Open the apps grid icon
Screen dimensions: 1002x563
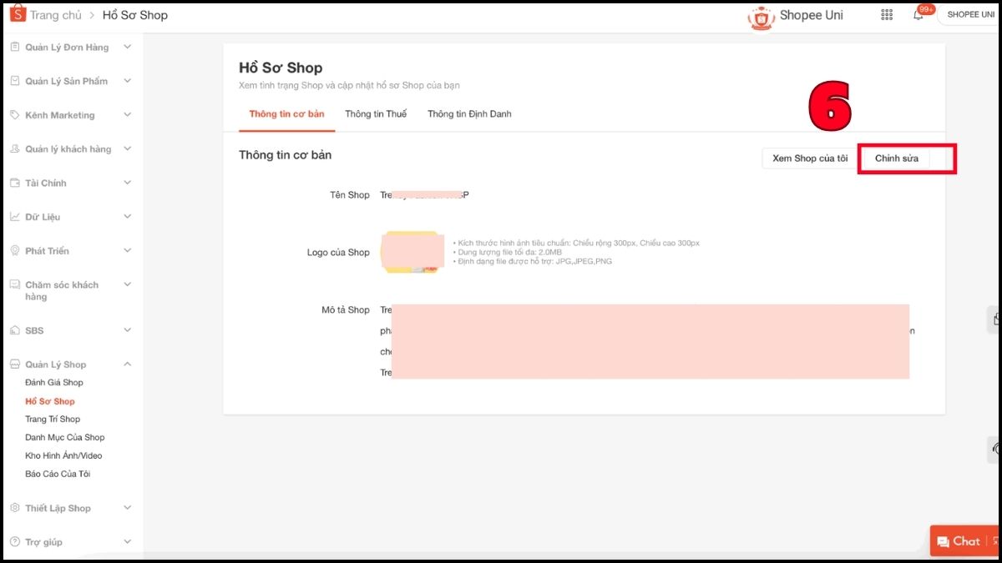(x=887, y=15)
